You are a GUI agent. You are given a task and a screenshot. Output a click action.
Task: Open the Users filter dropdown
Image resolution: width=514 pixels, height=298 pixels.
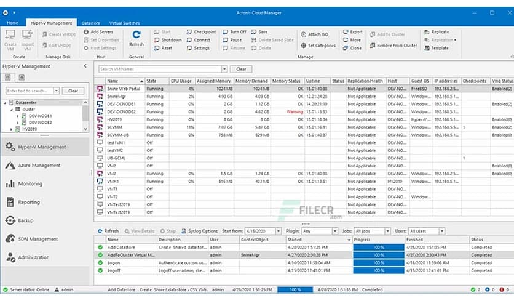pos(442,231)
